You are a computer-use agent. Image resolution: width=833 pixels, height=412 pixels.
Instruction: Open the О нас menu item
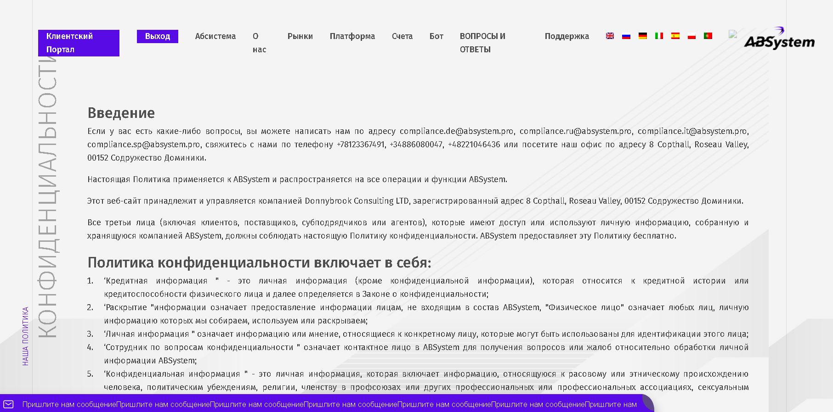click(260, 43)
